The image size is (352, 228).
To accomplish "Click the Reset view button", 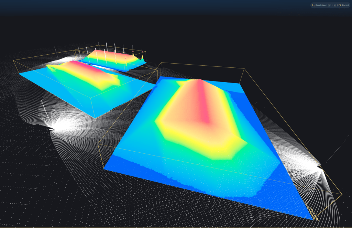I will point(320,5).
